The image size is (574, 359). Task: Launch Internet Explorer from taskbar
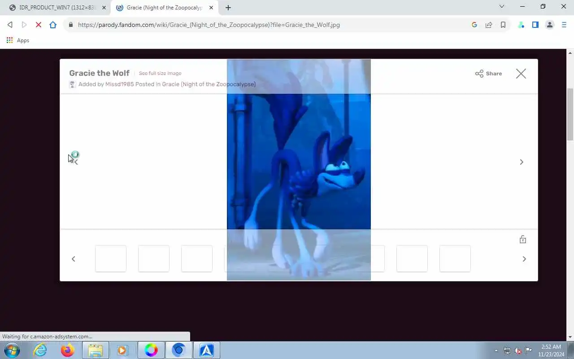40,350
